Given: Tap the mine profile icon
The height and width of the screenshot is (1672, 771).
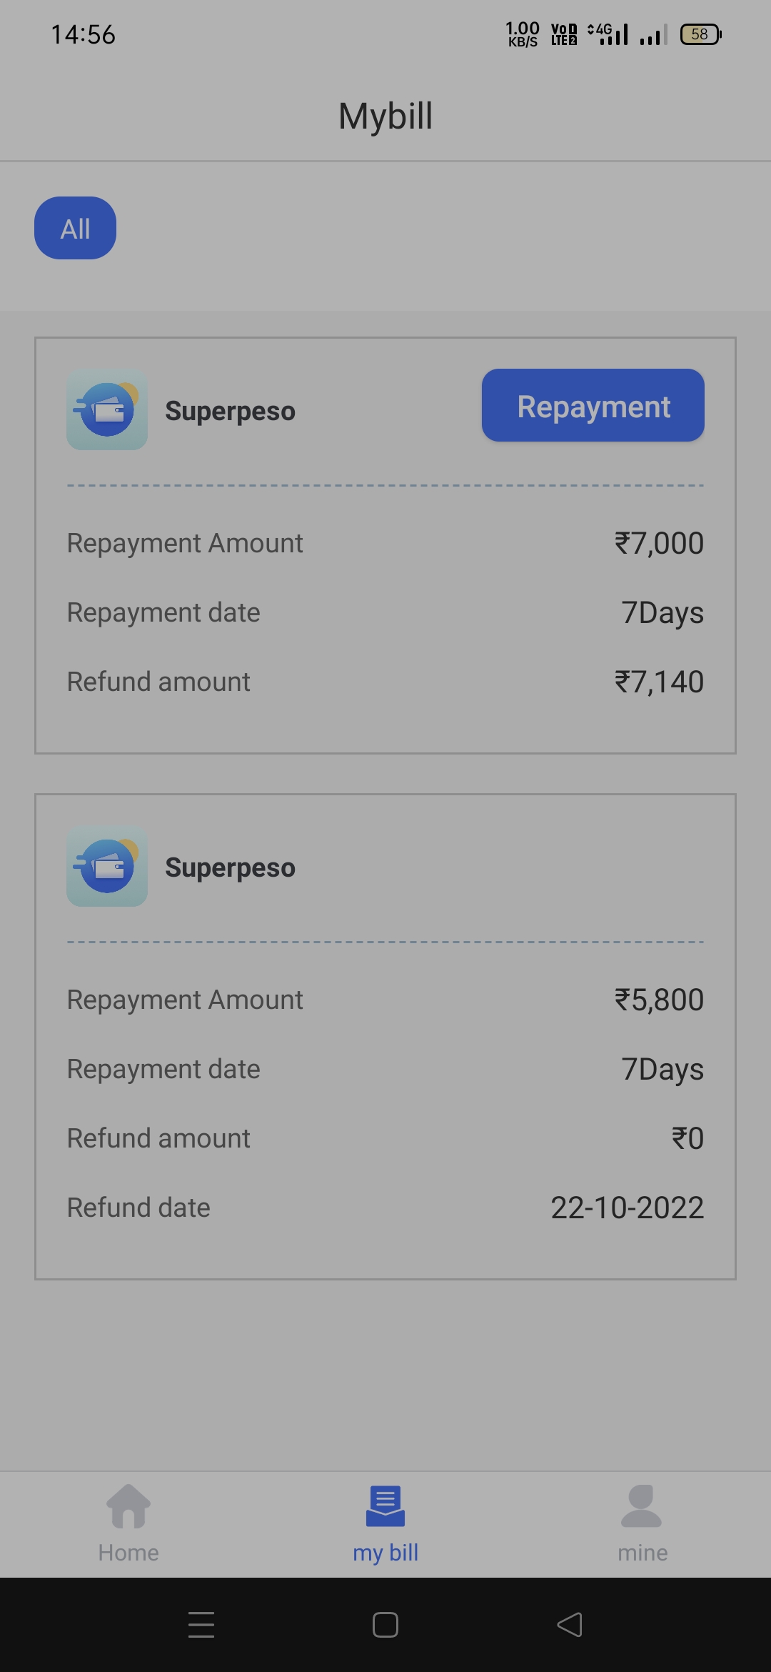Looking at the screenshot, I should [642, 1506].
